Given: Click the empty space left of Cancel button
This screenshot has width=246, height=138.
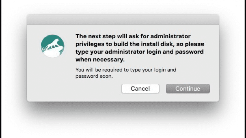Looking at the screenshot, I should click(x=85, y=88).
